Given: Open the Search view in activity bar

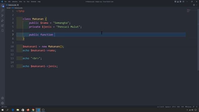Looking at the screenshot, I should 2,11.
